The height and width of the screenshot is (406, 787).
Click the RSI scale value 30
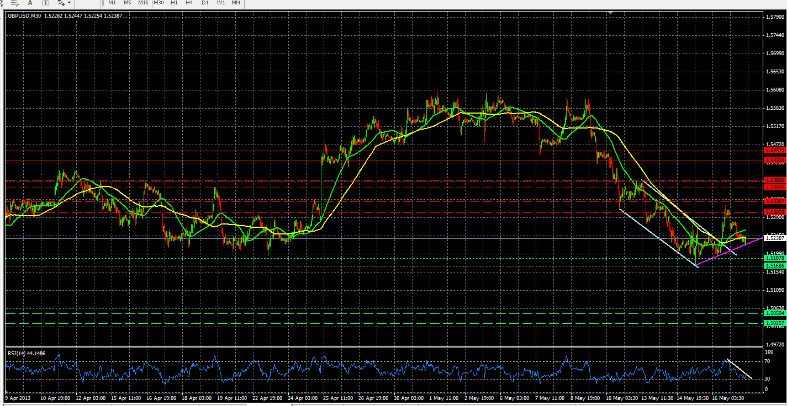tap(768, 379)
